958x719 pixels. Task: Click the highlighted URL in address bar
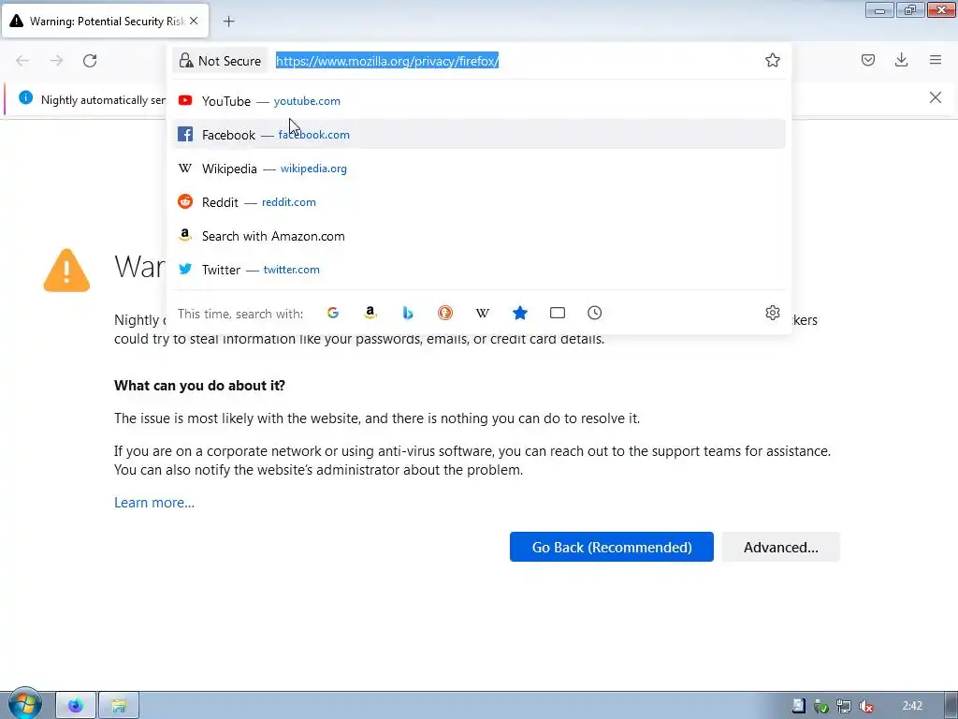point(387,61)
